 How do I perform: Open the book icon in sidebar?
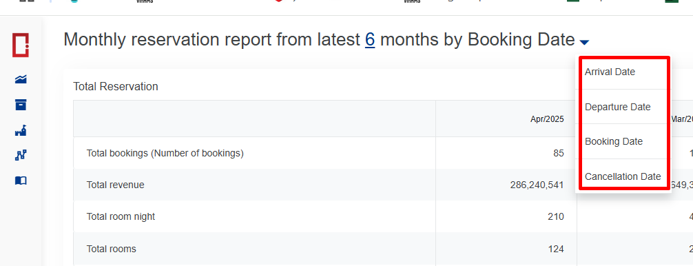[21, 181]
